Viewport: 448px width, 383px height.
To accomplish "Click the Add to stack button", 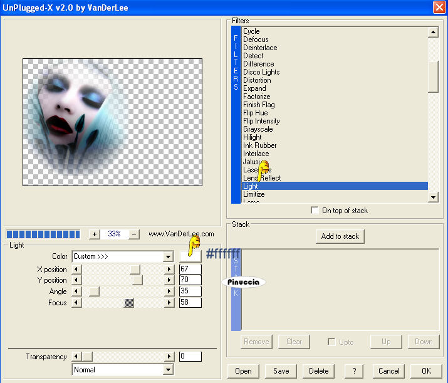I will [x=340, y=236].
